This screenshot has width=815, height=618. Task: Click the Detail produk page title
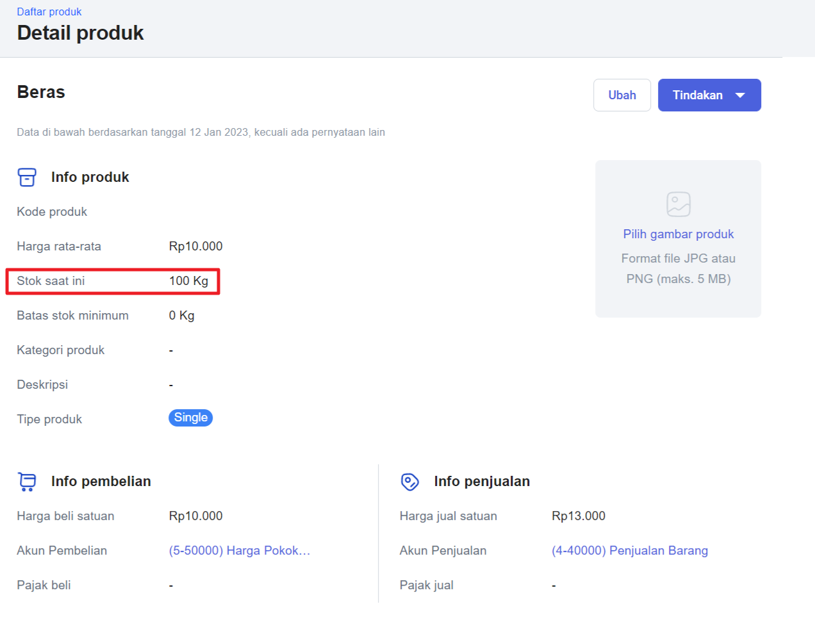click(80, 33)
